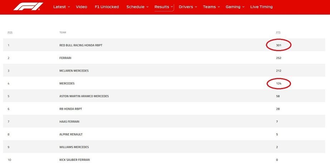Click position number 5 in Aston Martin row
Viewport: 330px width, 168px height.
tap(9, 96)
